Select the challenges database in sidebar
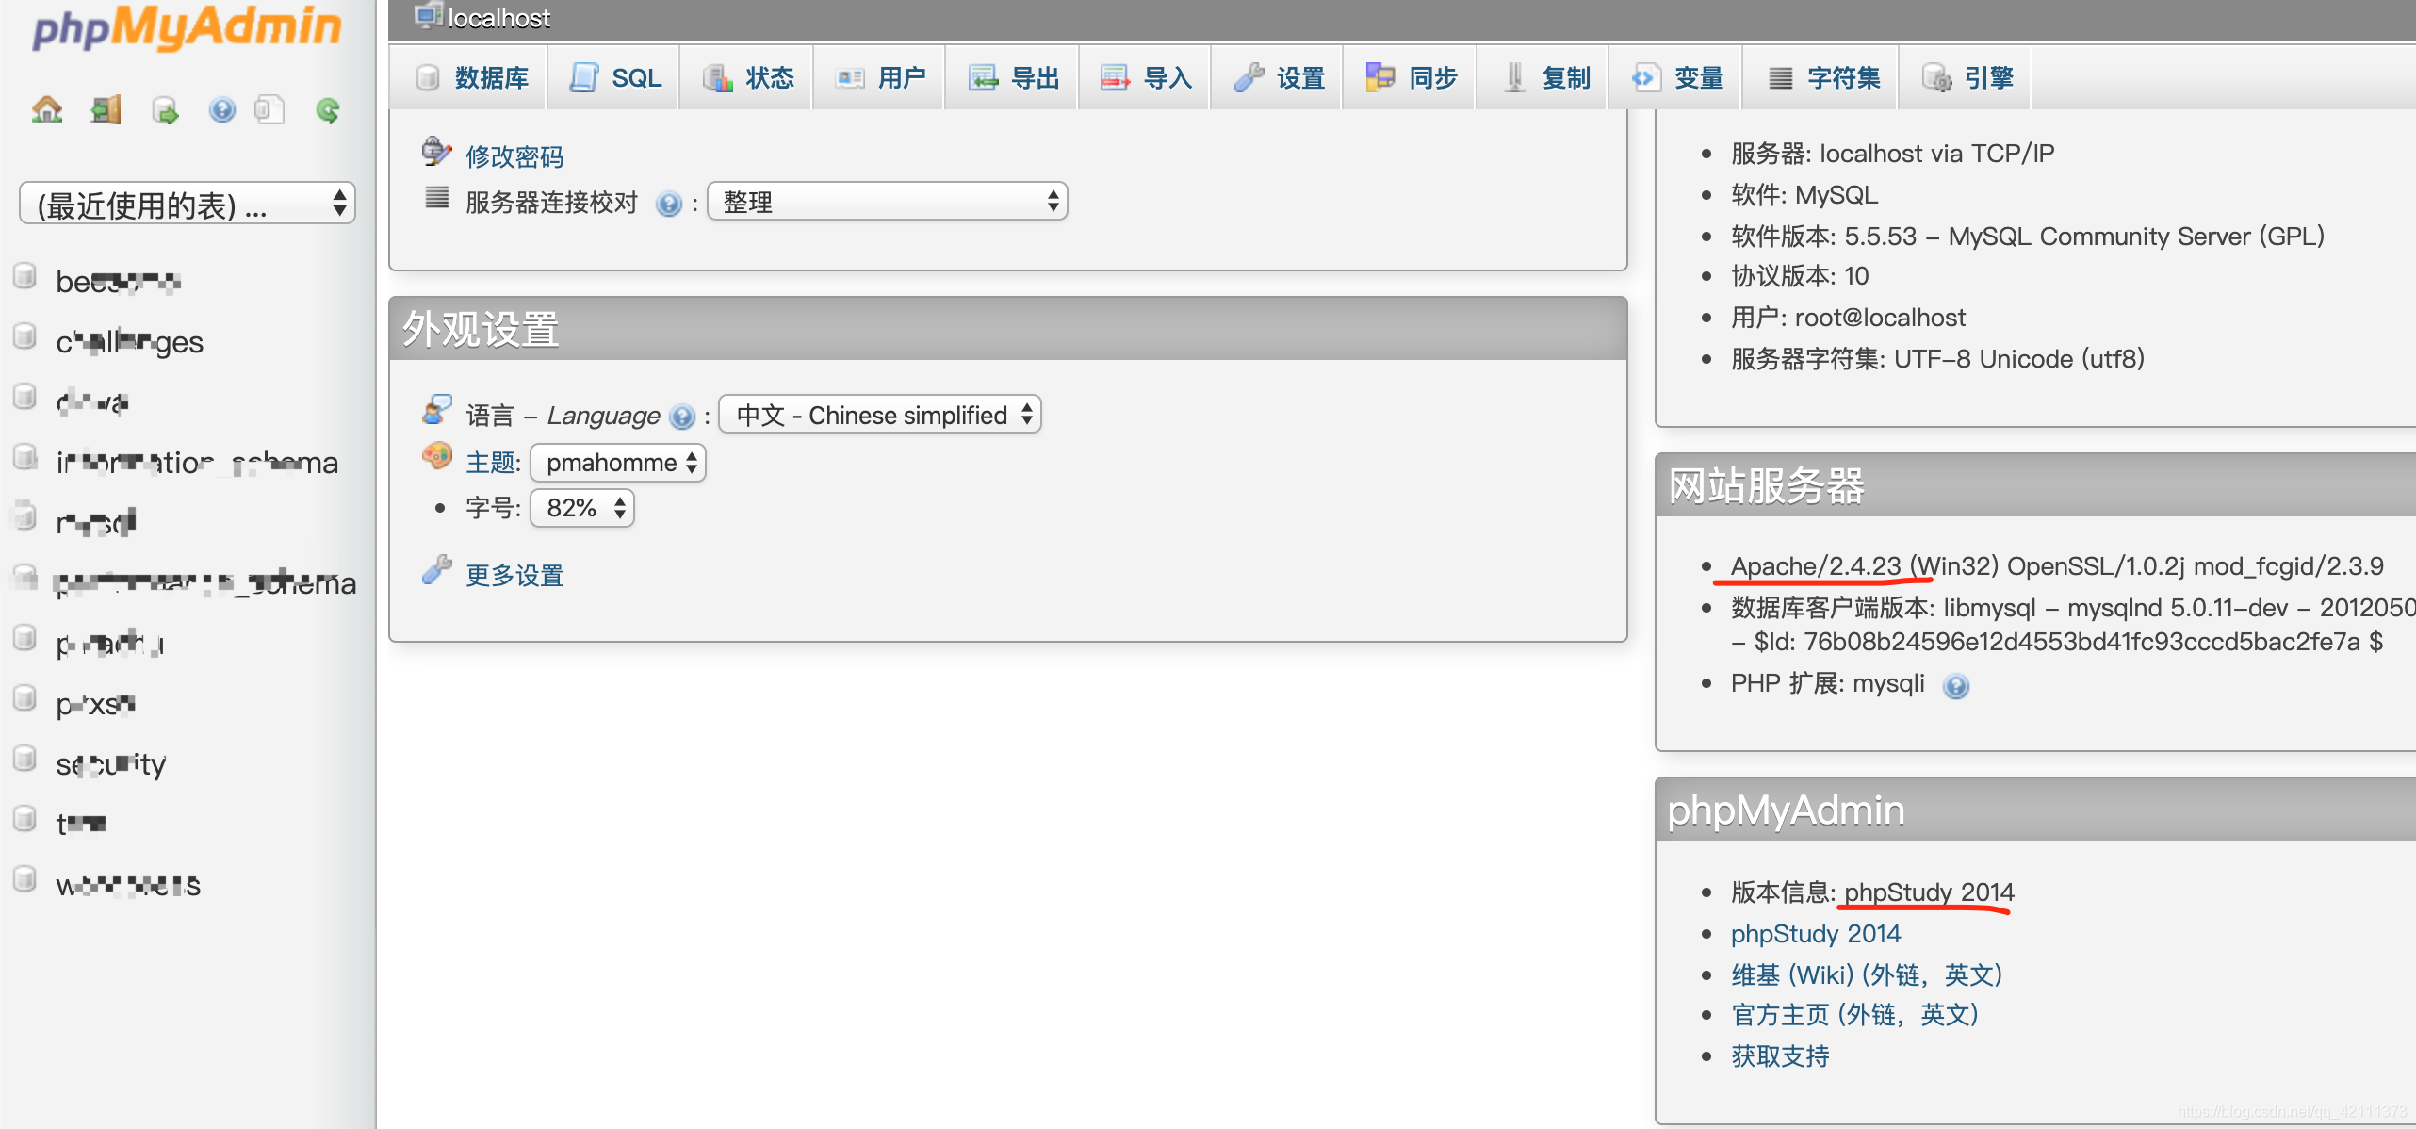 click(131, 340)
